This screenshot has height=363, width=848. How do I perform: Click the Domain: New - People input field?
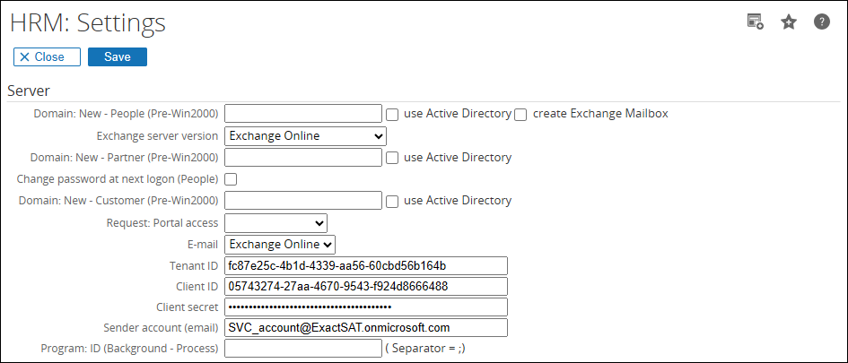[303, 114]
